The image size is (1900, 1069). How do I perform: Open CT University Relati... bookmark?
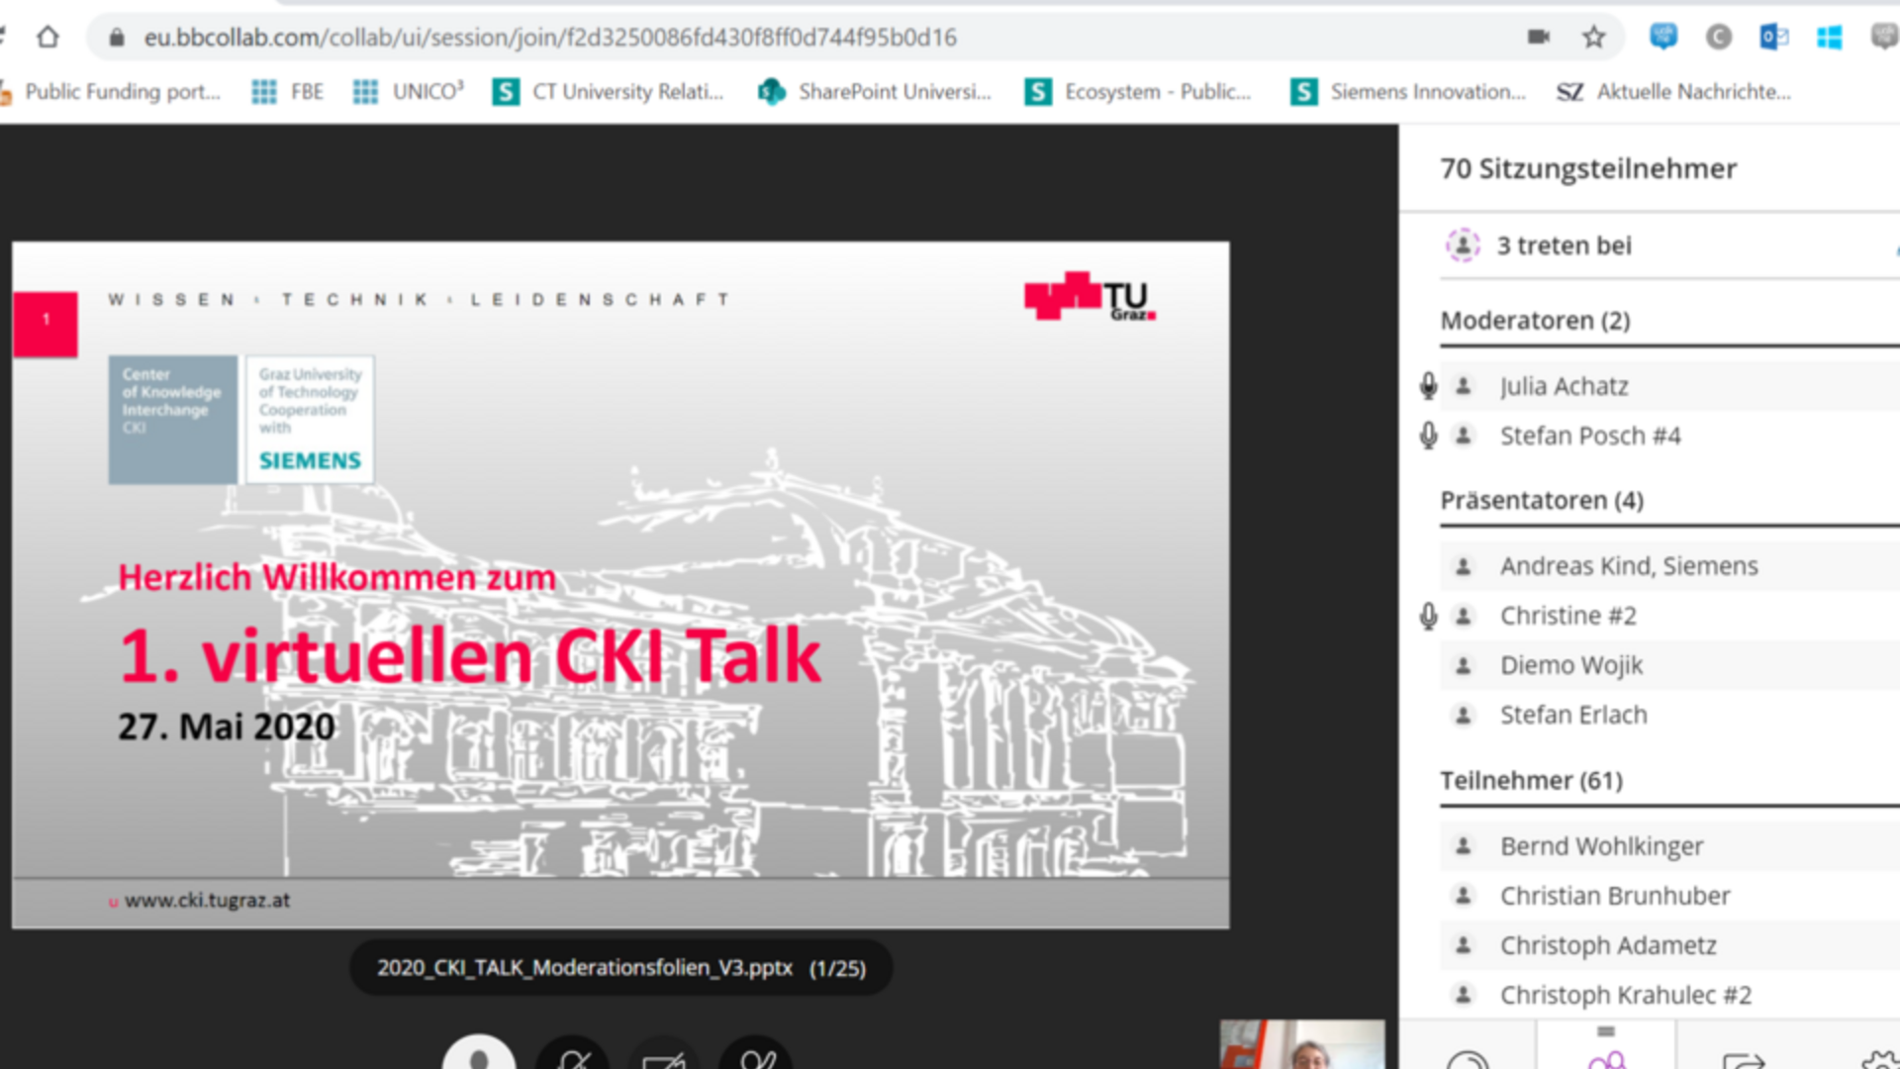(609, 92)
